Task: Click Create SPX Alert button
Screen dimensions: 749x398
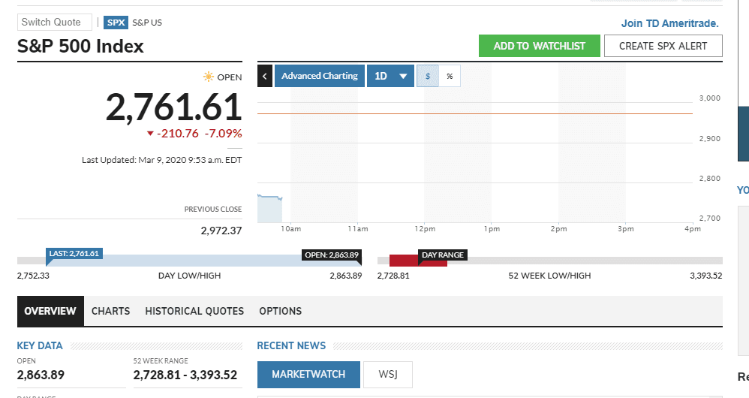Action: point(663,46)
